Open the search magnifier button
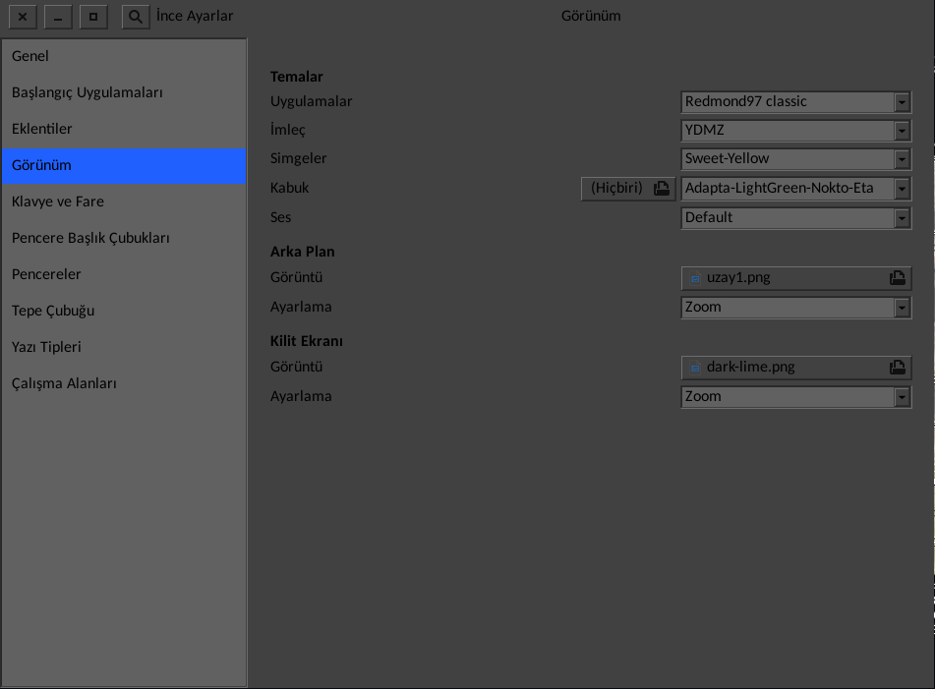 [136, 17]
